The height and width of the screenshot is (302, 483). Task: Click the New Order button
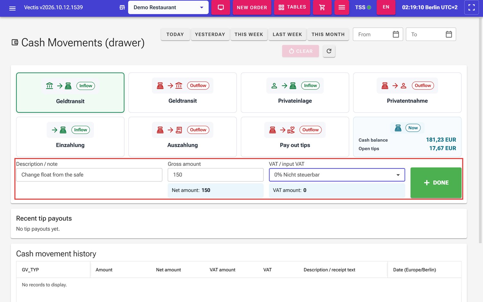click(x=252, y=7)
